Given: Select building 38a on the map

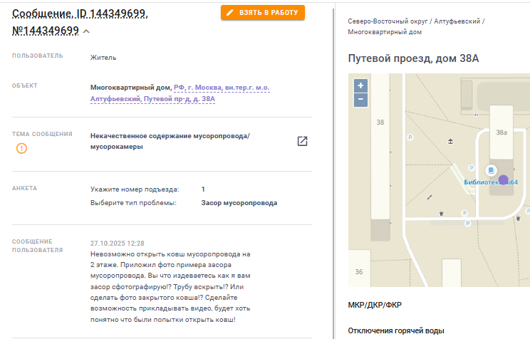Looking at the screenshot, I should tap(502, 132).
